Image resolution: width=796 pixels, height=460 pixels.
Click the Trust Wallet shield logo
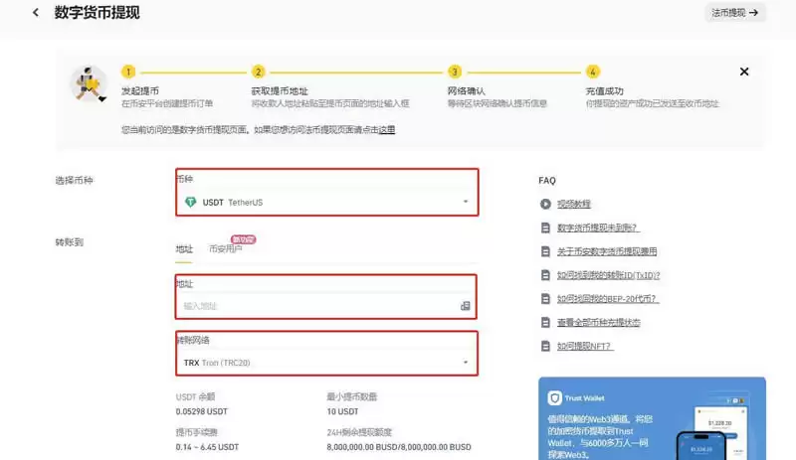555,397
